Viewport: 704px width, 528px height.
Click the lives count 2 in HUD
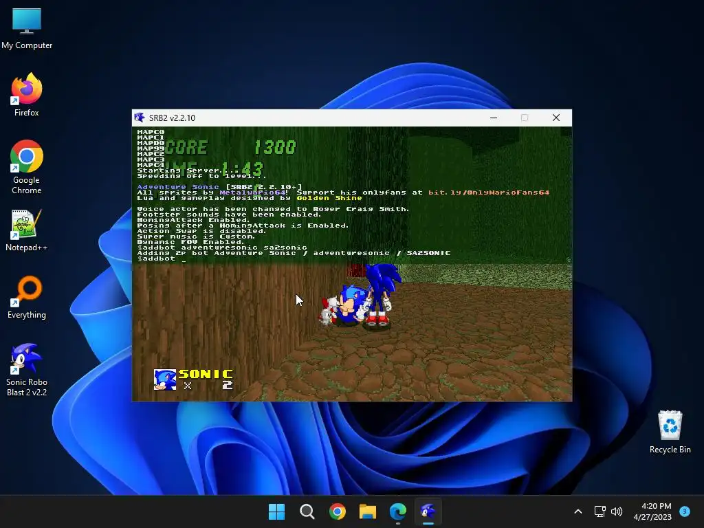228,385
